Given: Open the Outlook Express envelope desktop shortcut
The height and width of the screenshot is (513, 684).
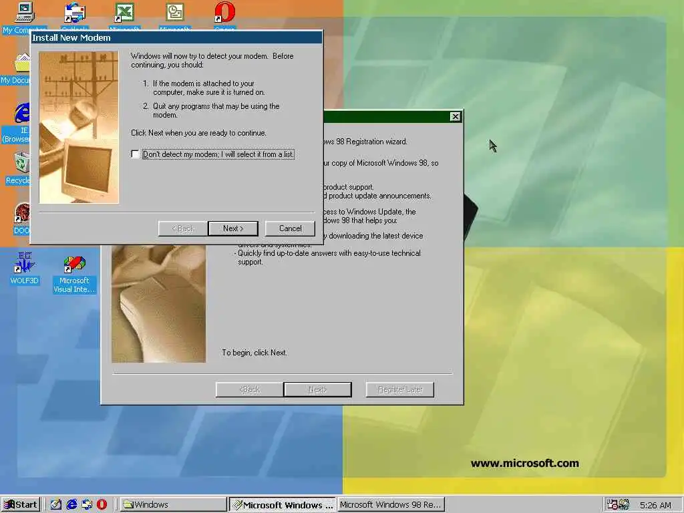Looking at the screenshot, I should (75, 12).
